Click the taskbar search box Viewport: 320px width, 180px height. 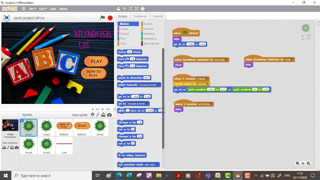point(52,175)
